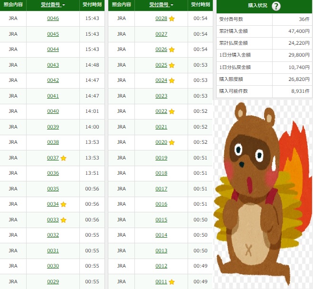The image size is (313, 289).
Task: Sort by 受付番号 in the left table header
Action: click(x=53, y=4)
